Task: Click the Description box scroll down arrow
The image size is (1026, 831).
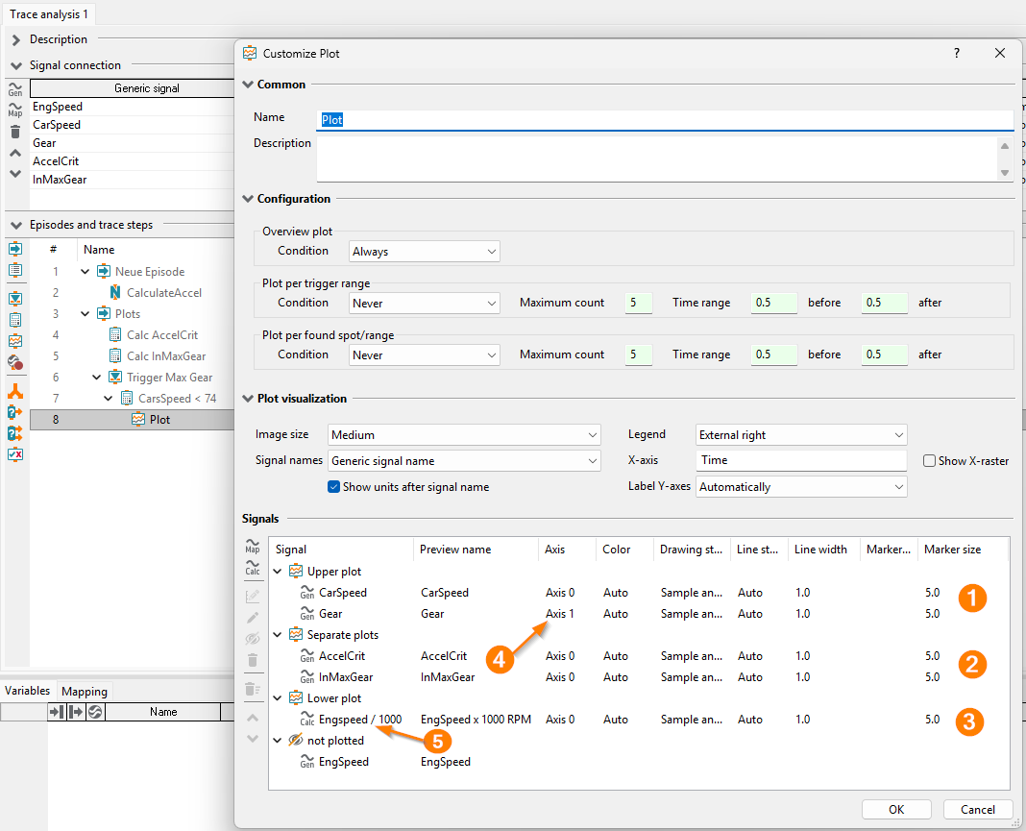Action: pos(1005,173)
